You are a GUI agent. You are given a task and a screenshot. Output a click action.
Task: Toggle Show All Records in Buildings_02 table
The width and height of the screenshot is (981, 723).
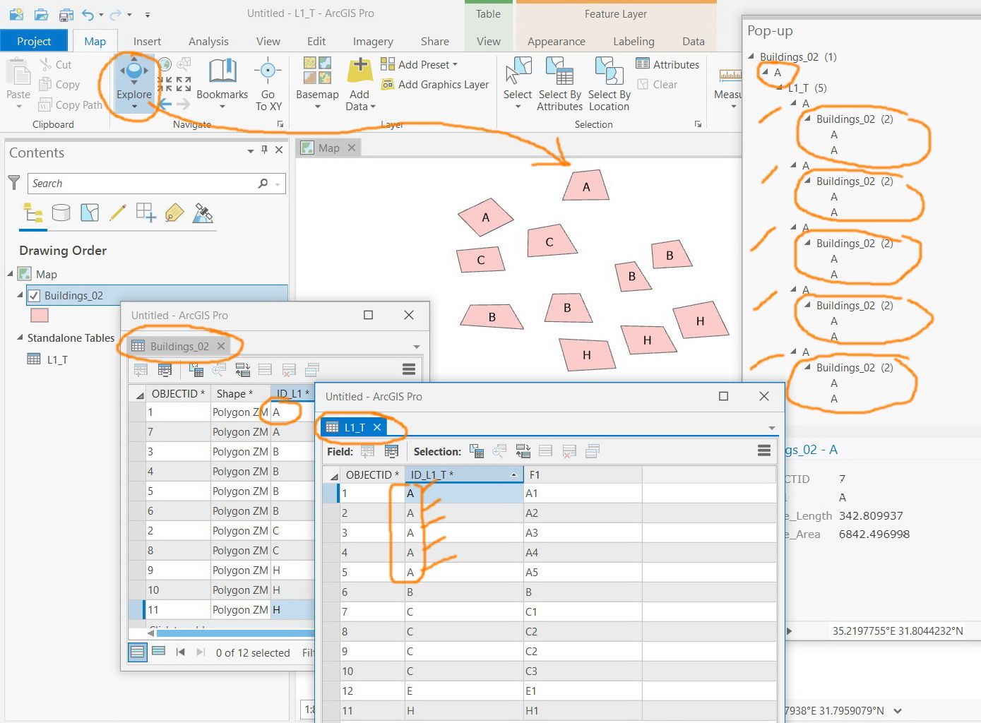coord(138,652)
